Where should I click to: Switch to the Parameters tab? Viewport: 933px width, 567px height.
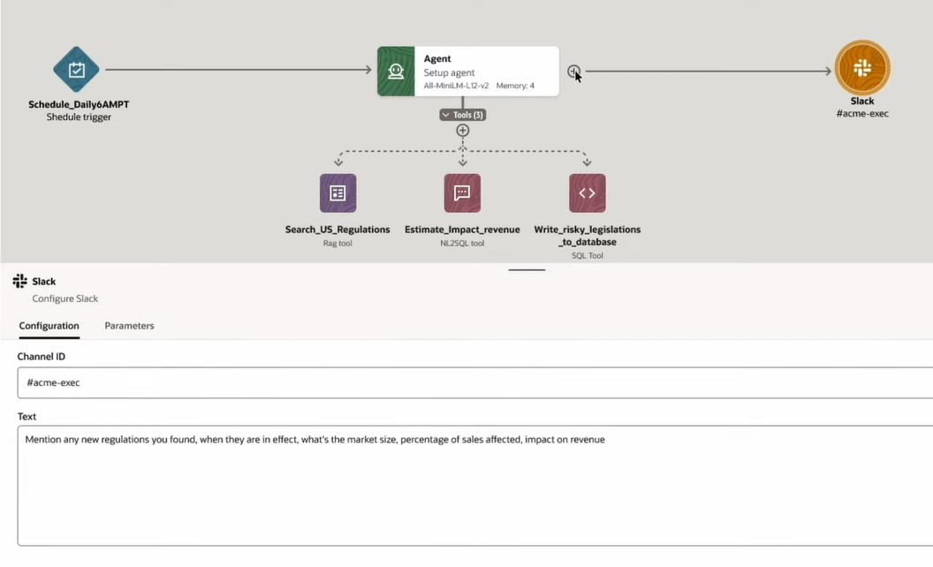click(129, 326)
